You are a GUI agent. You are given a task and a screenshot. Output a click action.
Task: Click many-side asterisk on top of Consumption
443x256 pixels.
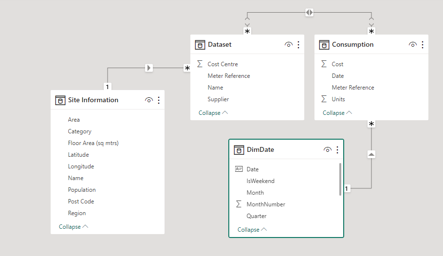[x=371, y=31]
